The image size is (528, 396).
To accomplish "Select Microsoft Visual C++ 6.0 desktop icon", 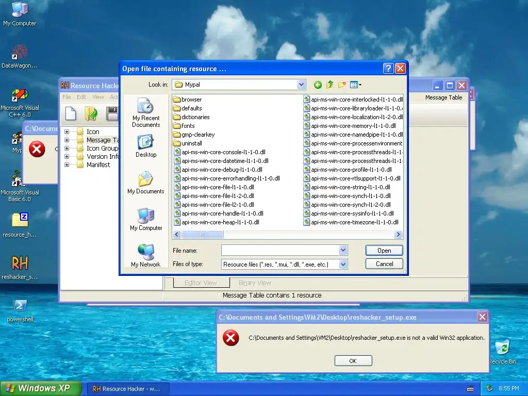I will [x=20, y=103].
